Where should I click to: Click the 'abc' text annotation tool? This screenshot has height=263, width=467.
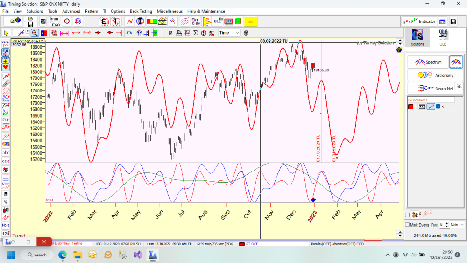click(x=6, y=152)
